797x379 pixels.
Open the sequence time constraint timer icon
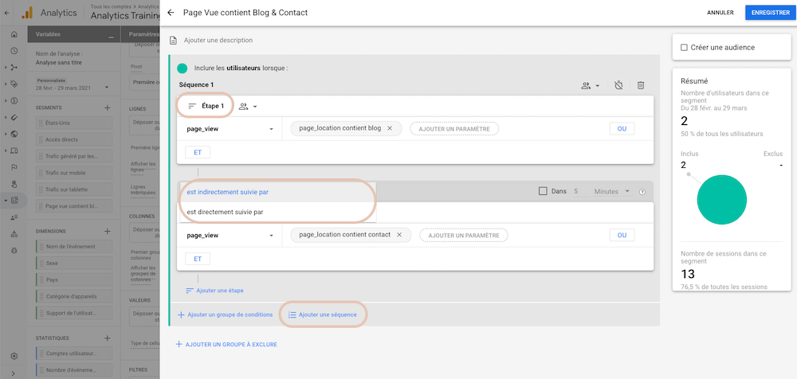point(618,85)
